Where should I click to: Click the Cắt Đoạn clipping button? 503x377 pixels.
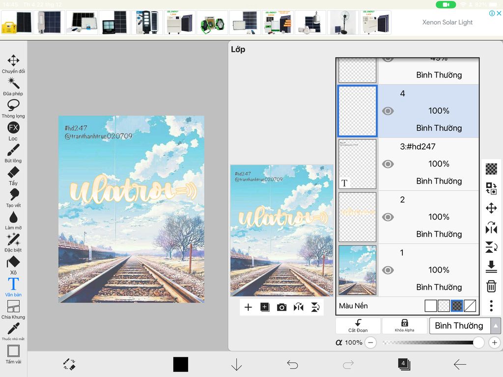[358, 325]
